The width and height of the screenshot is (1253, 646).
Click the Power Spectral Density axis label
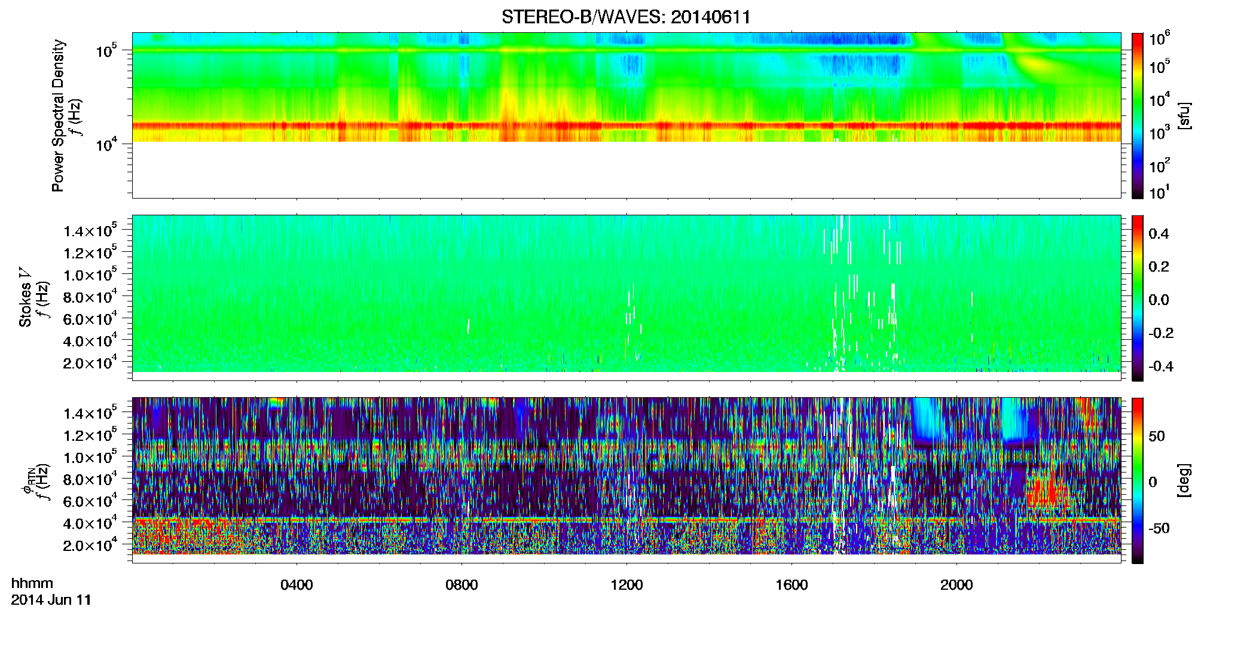pyautogui.click(x=58, y=115)
